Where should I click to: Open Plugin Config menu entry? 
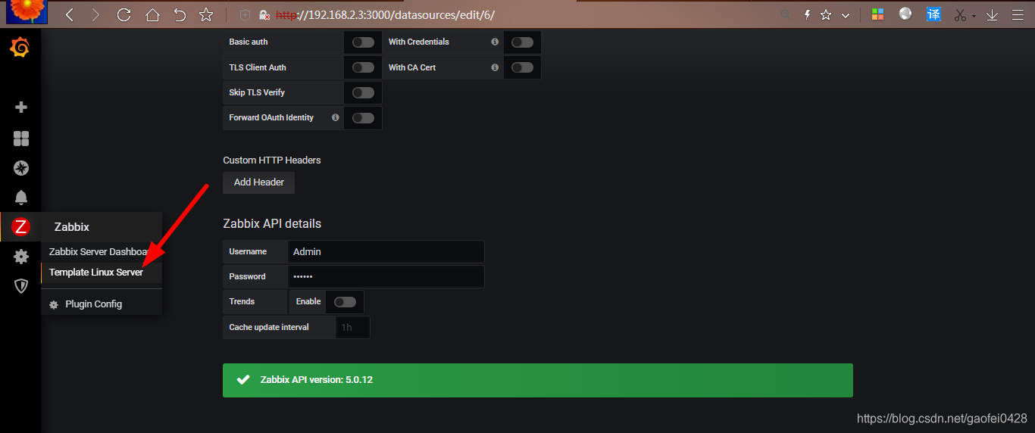coord(101,304)
